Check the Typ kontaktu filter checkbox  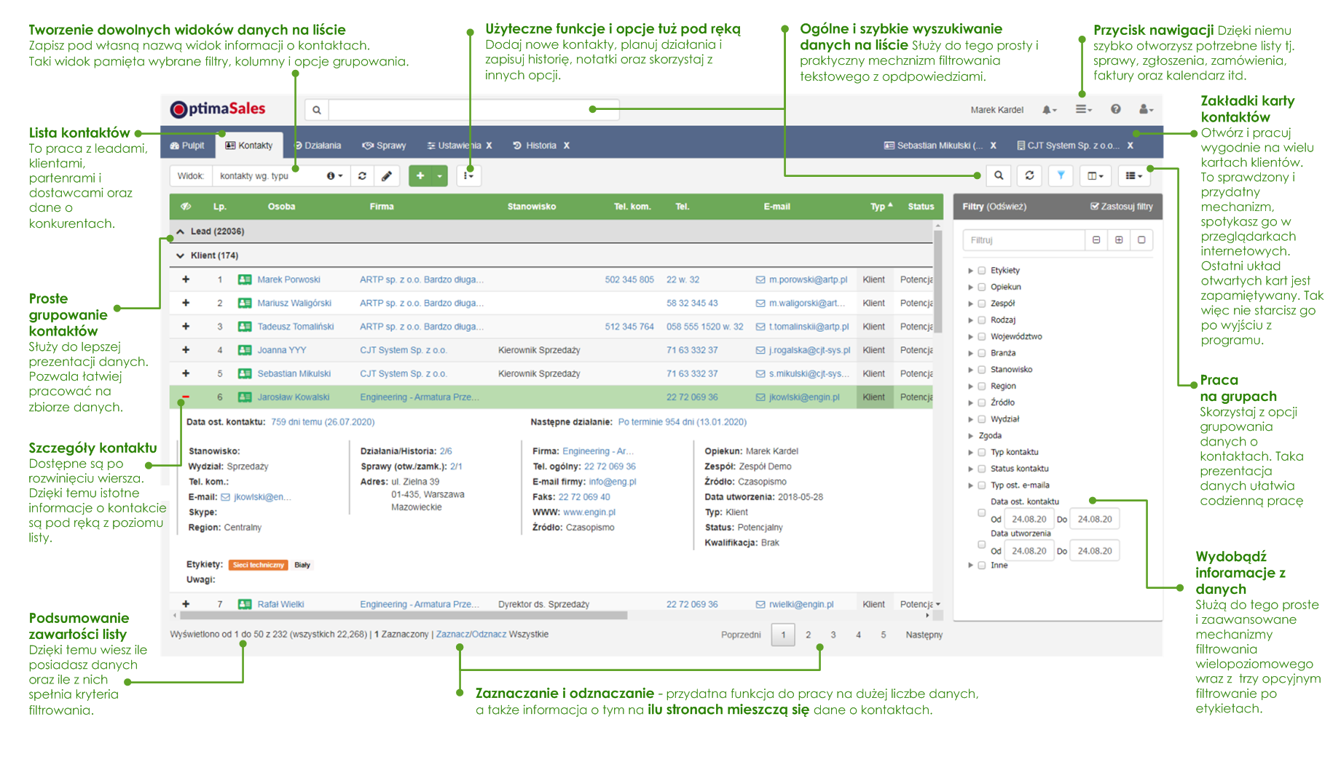click(x=982, y=452)
